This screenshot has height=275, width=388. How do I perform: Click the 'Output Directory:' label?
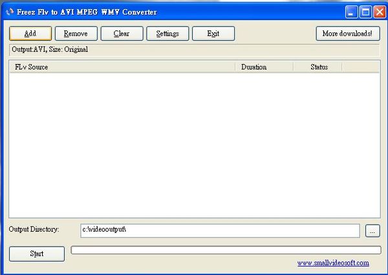[x=34, y=229]
